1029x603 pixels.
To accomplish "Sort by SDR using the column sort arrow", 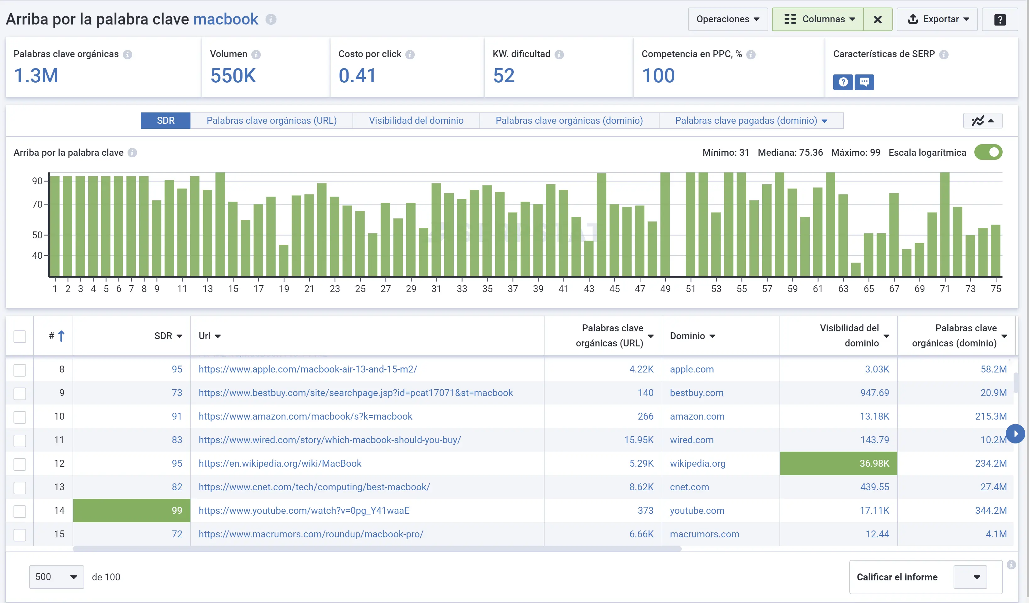I will (180, 336).
